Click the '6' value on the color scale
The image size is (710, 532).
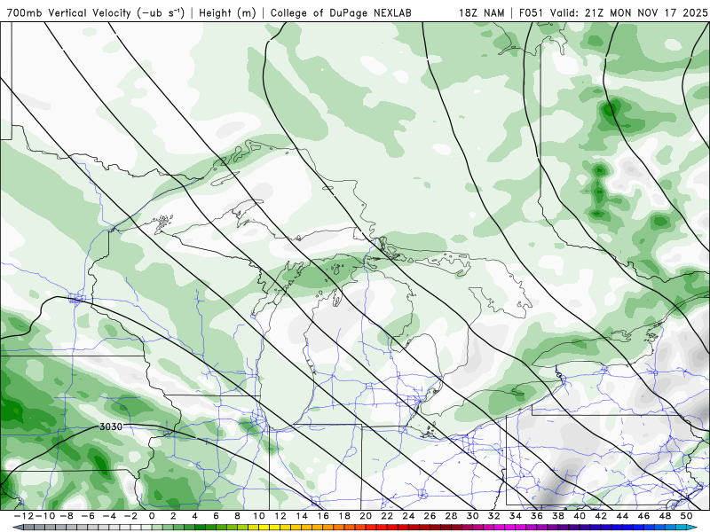tap(216, 516)
